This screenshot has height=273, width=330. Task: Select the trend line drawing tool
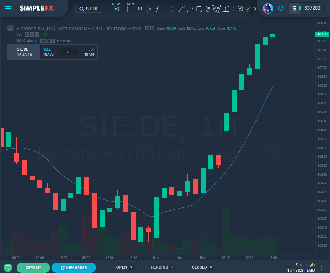point(181,9)
